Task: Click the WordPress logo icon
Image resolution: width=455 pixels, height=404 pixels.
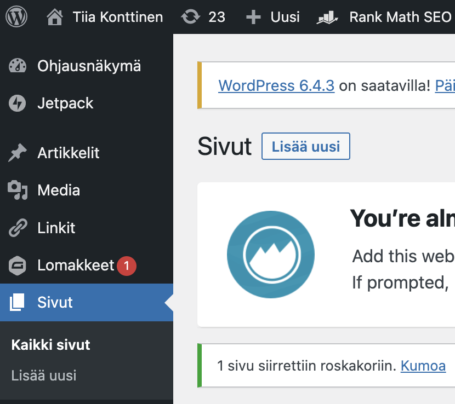Action: [x=16, y=17]
